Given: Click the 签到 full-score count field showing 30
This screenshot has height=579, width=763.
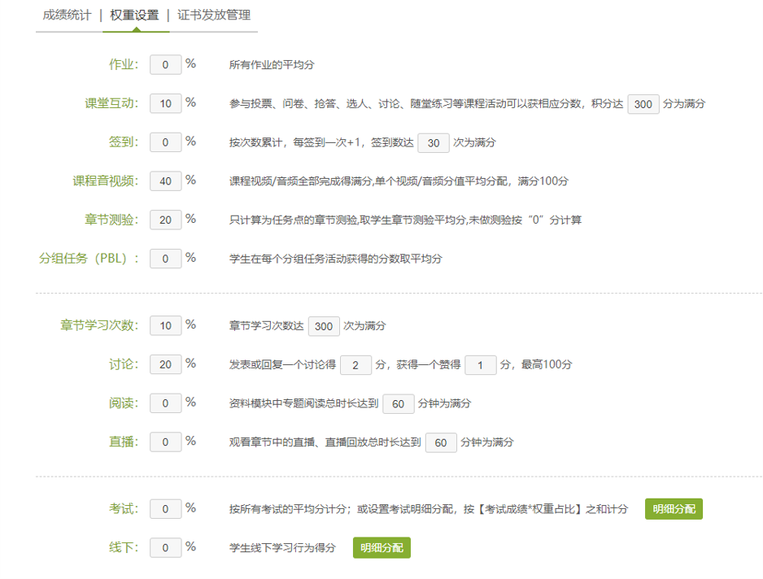Looking at the screenshot, I should [434, 142].
